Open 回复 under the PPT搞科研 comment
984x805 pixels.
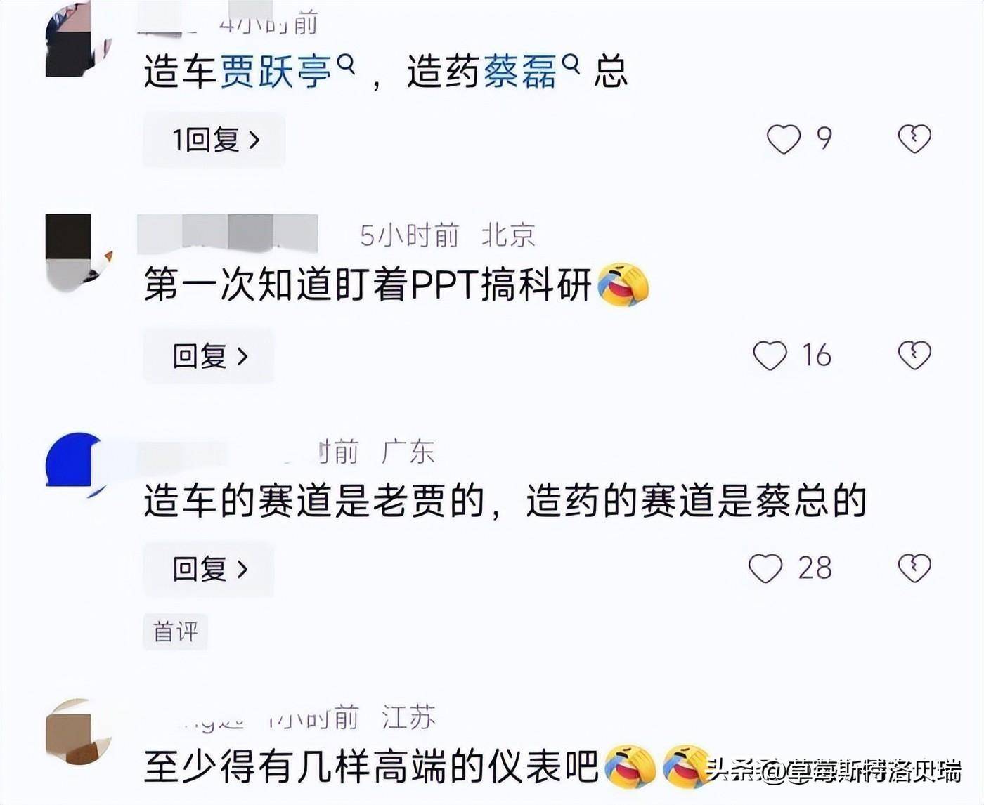click(x=209, y=356)
